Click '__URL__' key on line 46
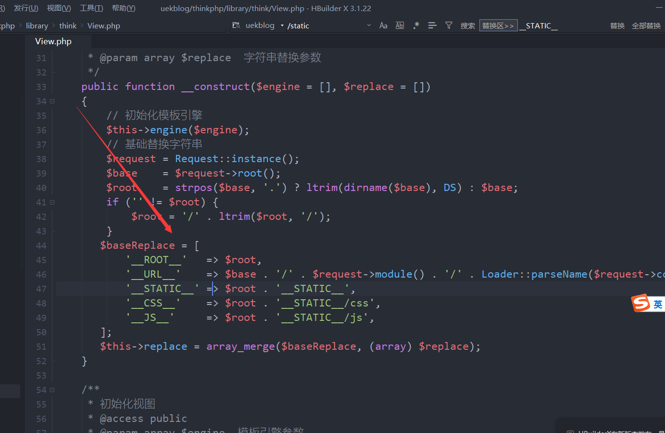 coord(153,274)
